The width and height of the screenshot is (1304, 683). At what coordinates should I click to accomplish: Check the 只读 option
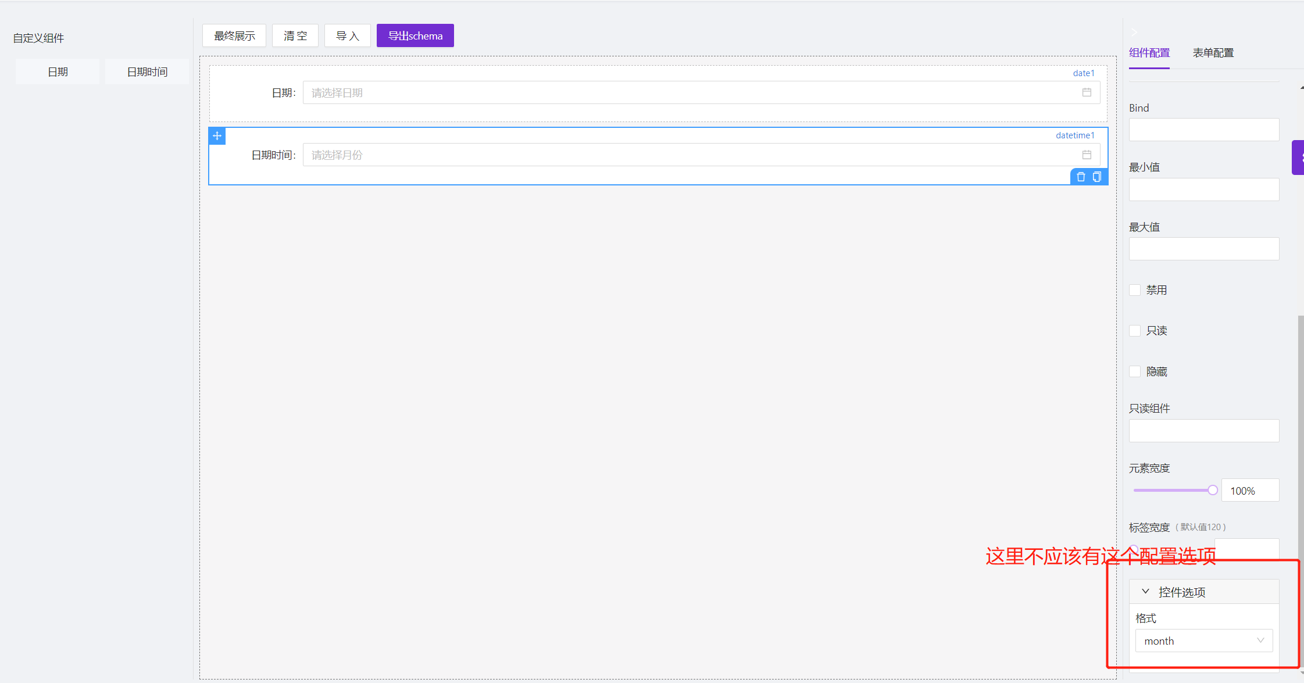coord(1135,331)
